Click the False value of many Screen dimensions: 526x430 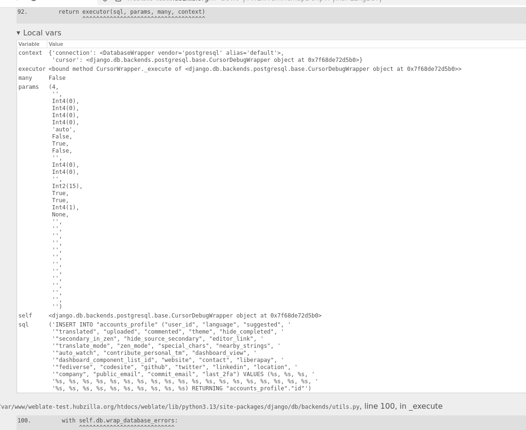(x=57, y=78)
